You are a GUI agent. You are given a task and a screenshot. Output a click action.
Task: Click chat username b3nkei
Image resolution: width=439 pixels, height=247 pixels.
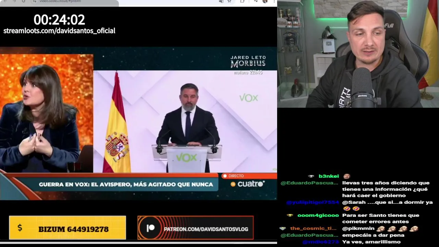point(329,176)
